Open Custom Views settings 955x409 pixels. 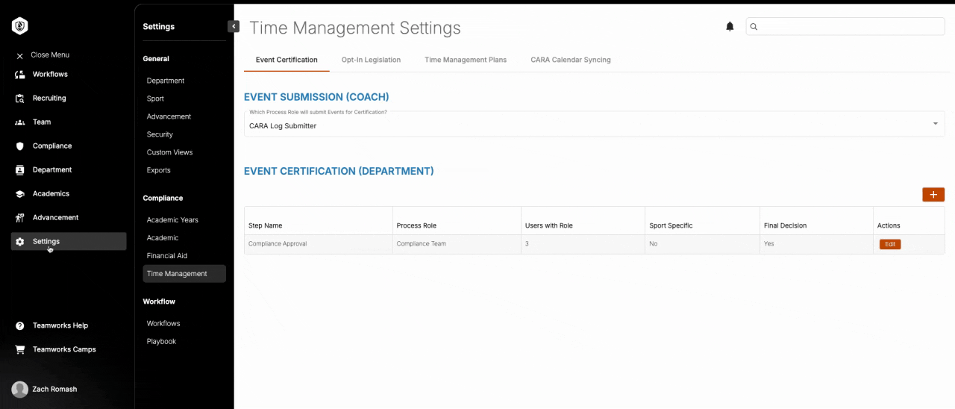coord(169,152)
